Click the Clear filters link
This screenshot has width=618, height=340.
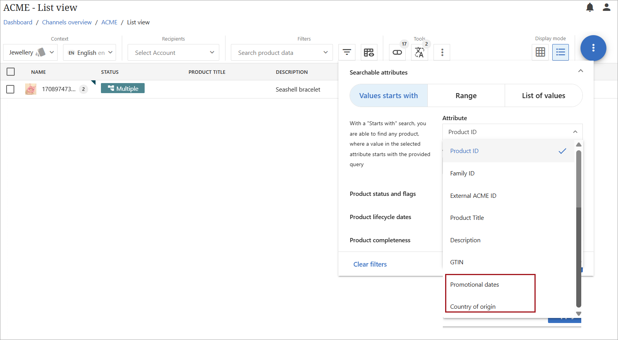370,264
